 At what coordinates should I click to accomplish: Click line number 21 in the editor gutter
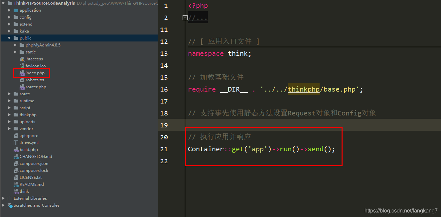[x=164, y=149]
